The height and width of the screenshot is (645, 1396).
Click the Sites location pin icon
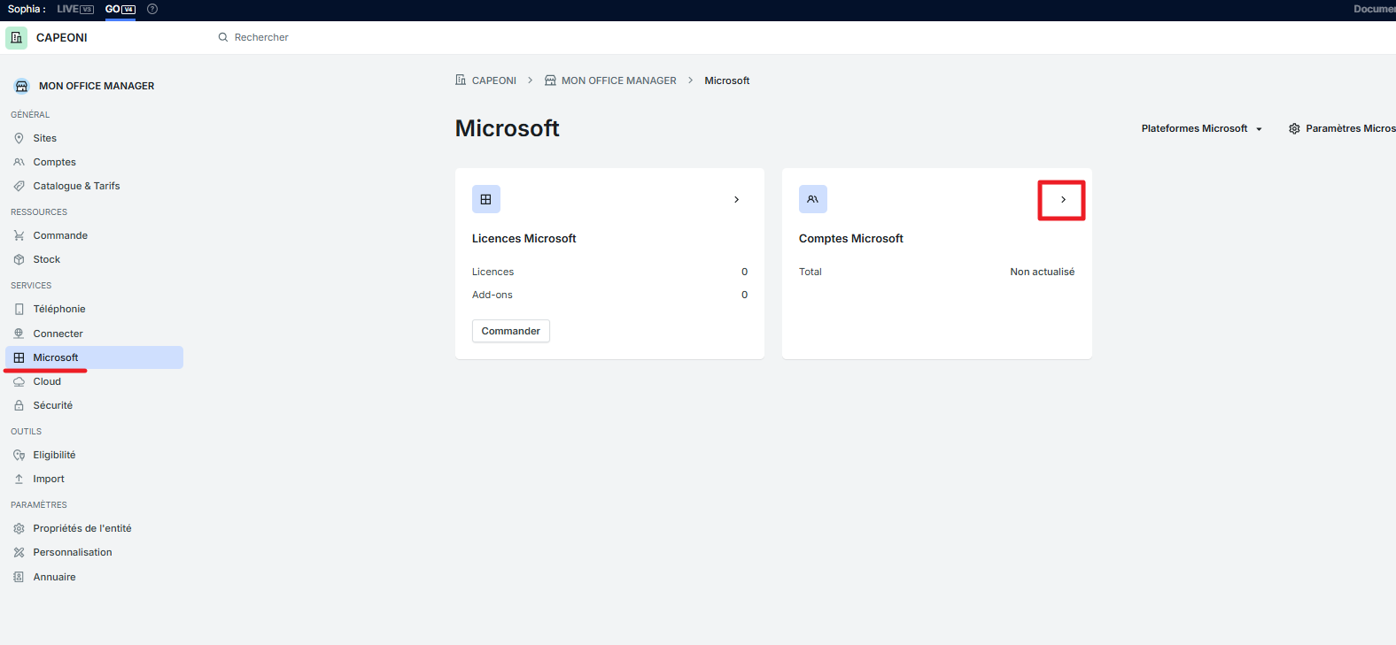click(x=19, y=138)
